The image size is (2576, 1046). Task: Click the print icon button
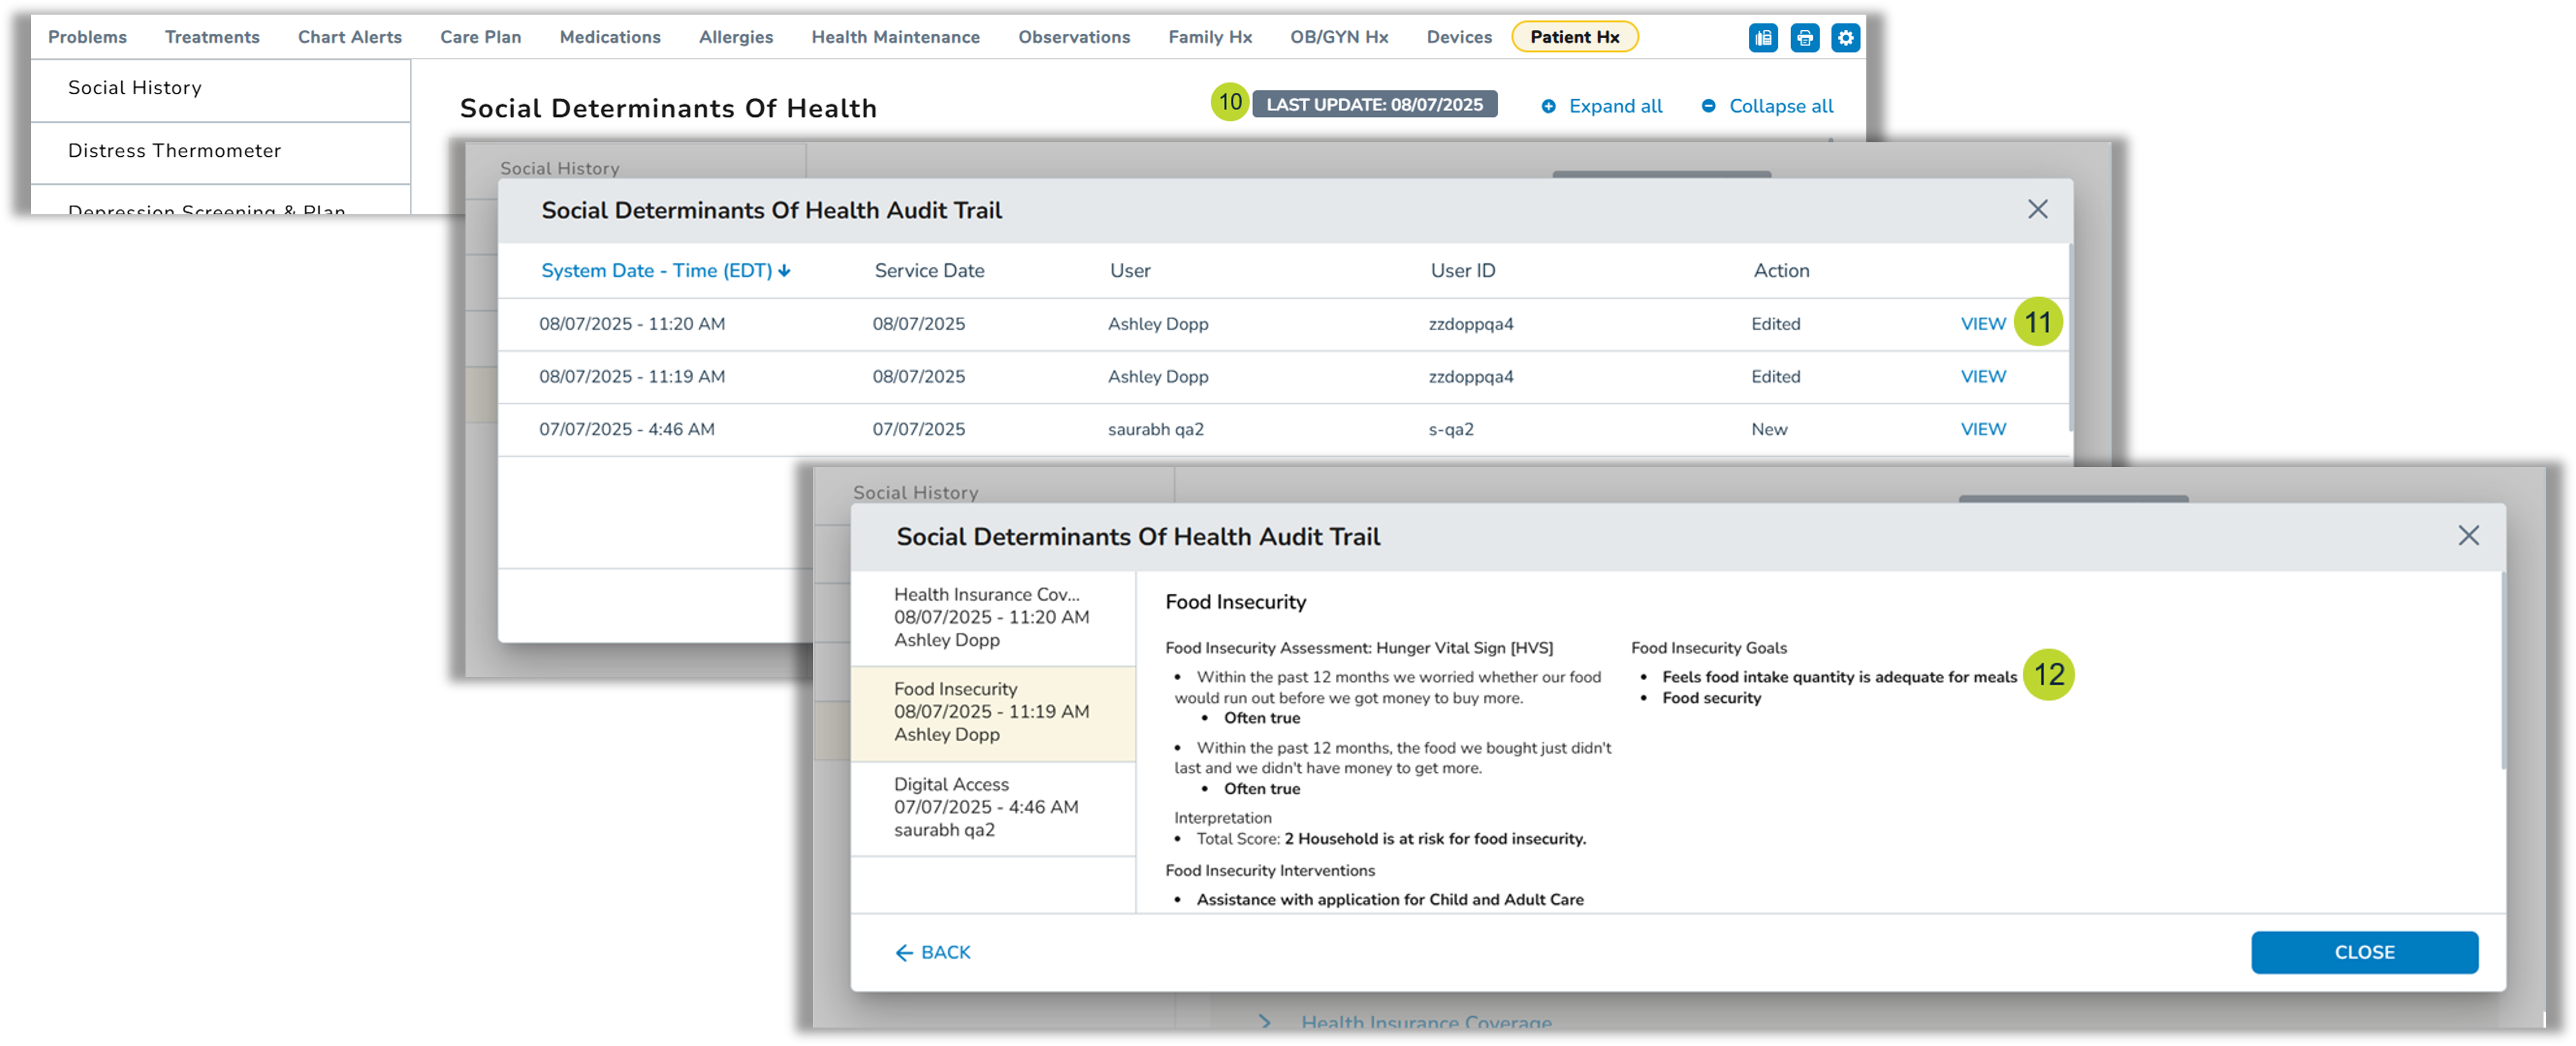click(1804, 38)
